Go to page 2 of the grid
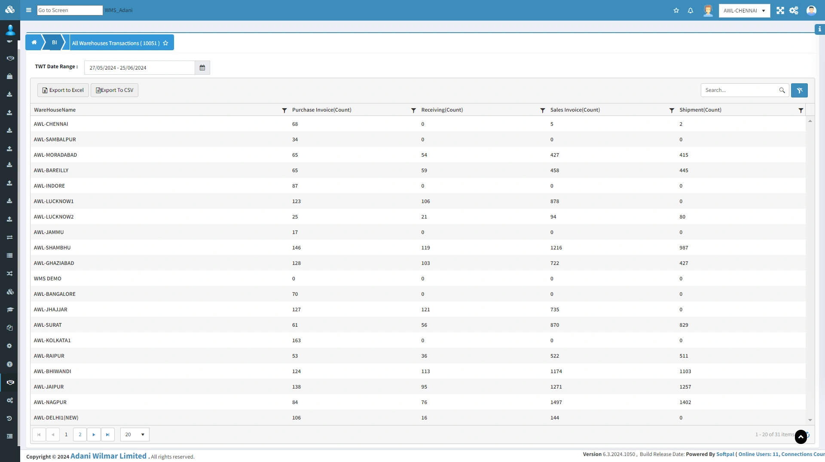The image size is (825, 462). pyautogui.click(x=80, y=435)
